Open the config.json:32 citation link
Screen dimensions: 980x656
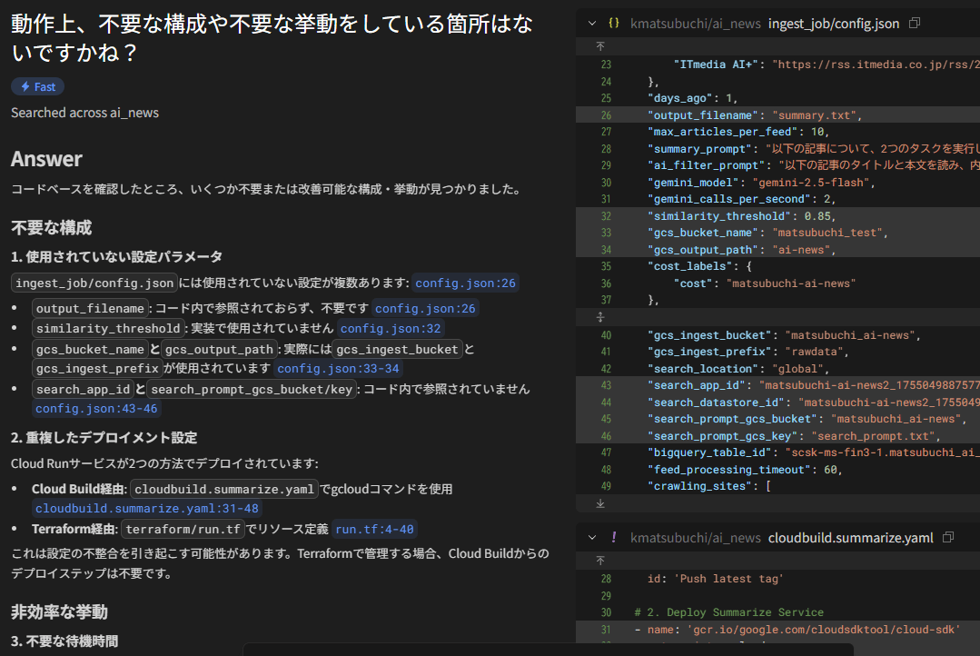click(x=391, y=329)
